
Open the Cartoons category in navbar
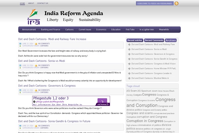[x=69, y=30]
